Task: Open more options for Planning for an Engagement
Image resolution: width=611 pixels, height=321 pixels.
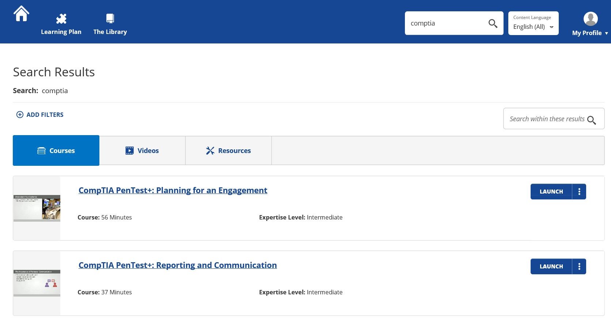Action: pyautogui.click(x=579, y=192)
